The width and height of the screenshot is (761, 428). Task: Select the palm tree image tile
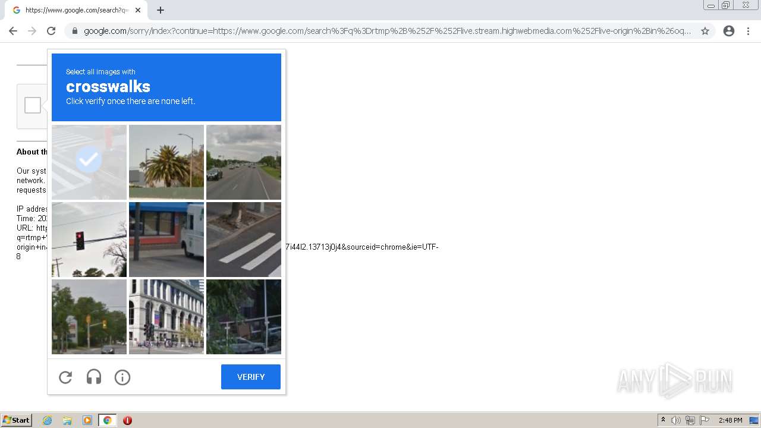[x=166, y=162]
